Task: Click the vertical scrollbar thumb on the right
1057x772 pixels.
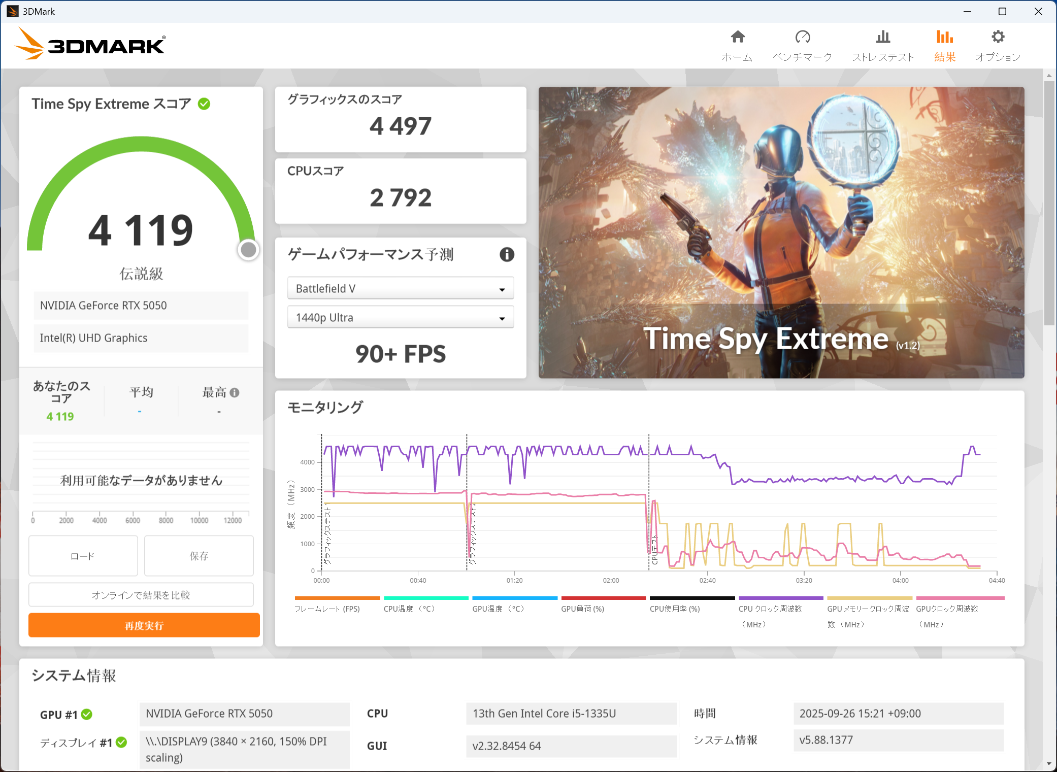Action: (x=1049, y=203)
